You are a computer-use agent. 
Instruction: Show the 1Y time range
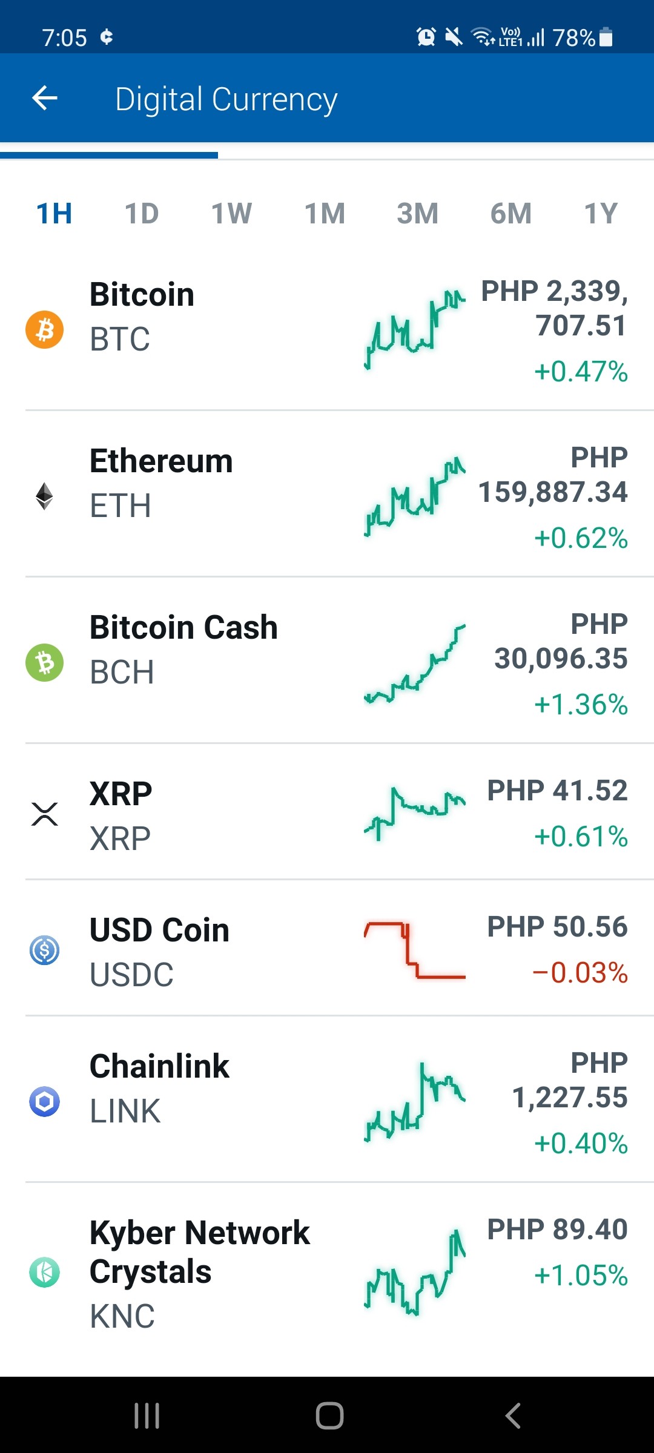pos(601,214)
